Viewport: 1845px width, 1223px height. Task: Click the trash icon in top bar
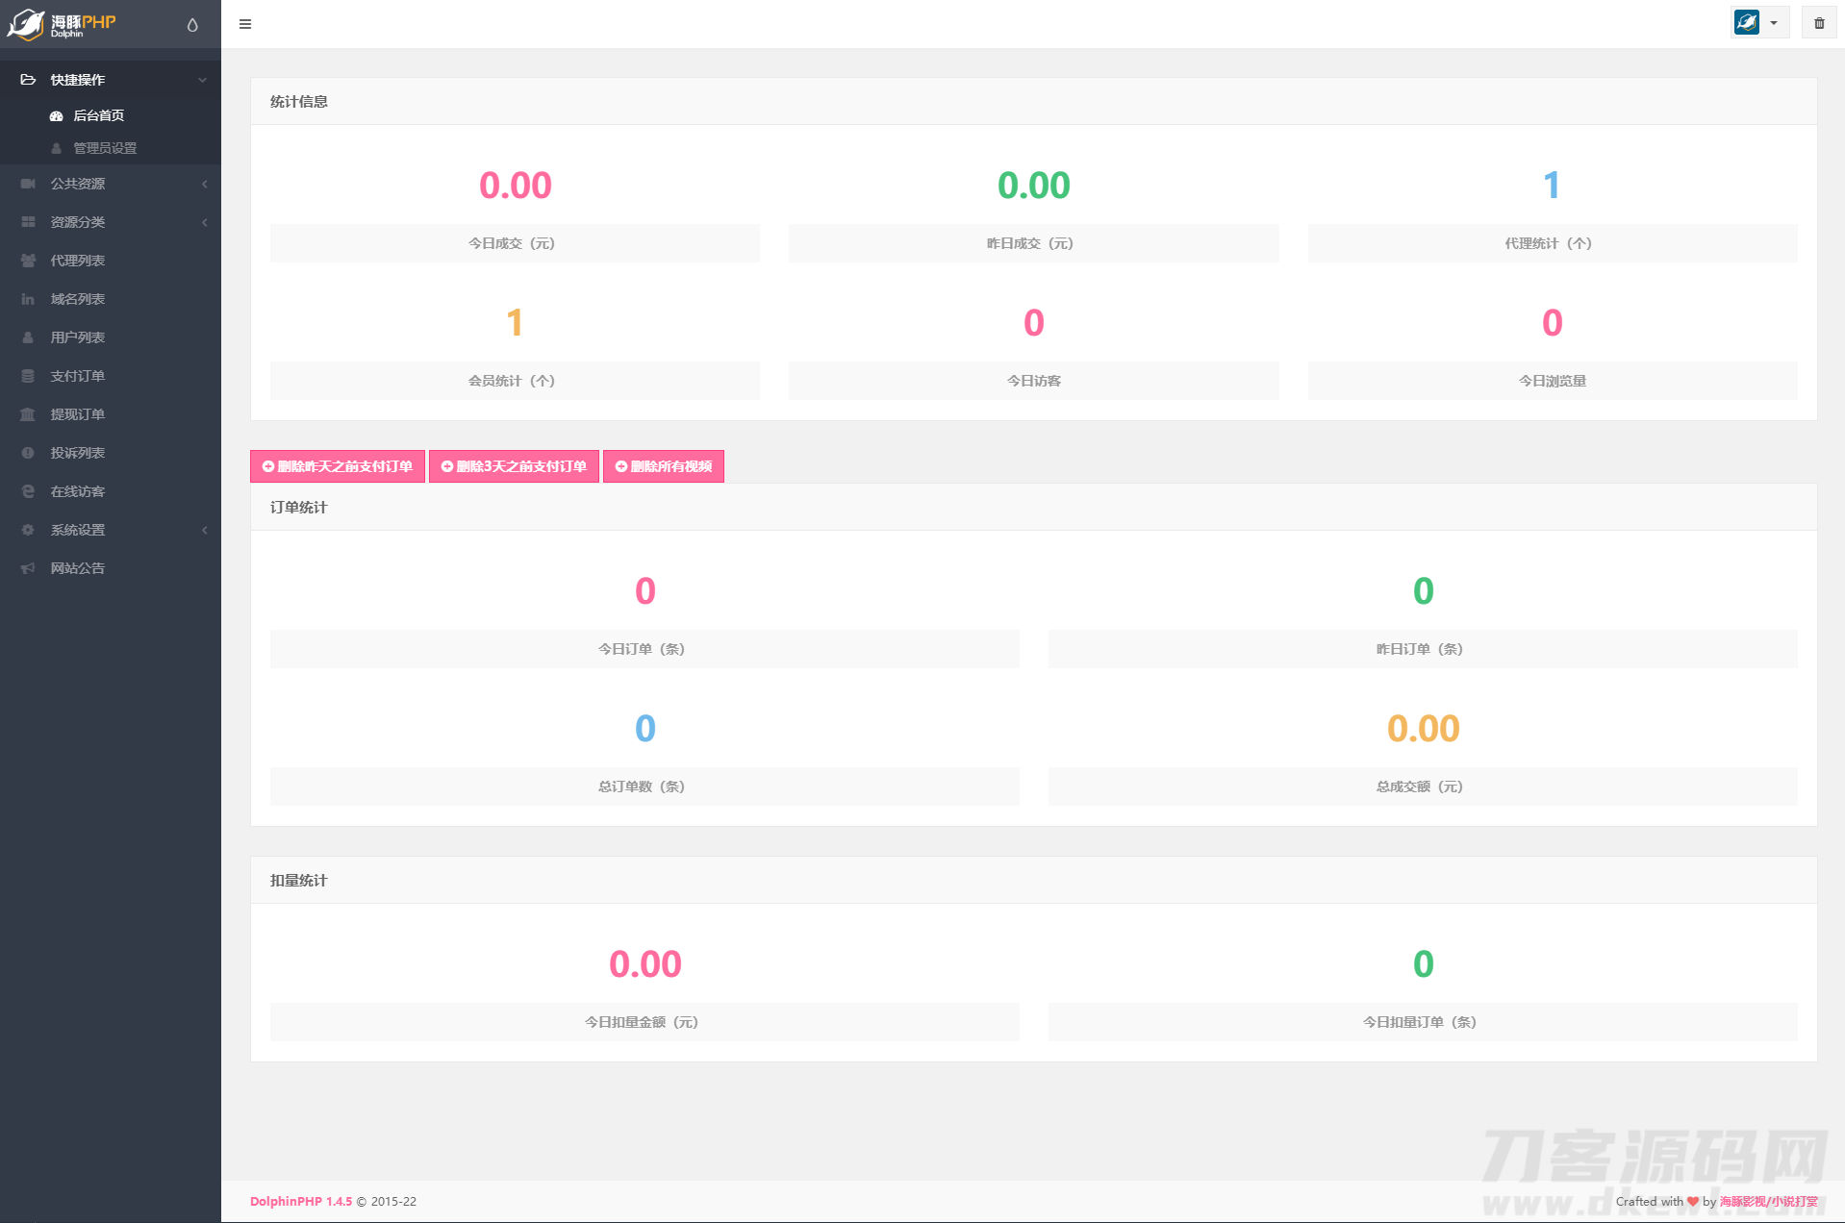point(1818,23)
